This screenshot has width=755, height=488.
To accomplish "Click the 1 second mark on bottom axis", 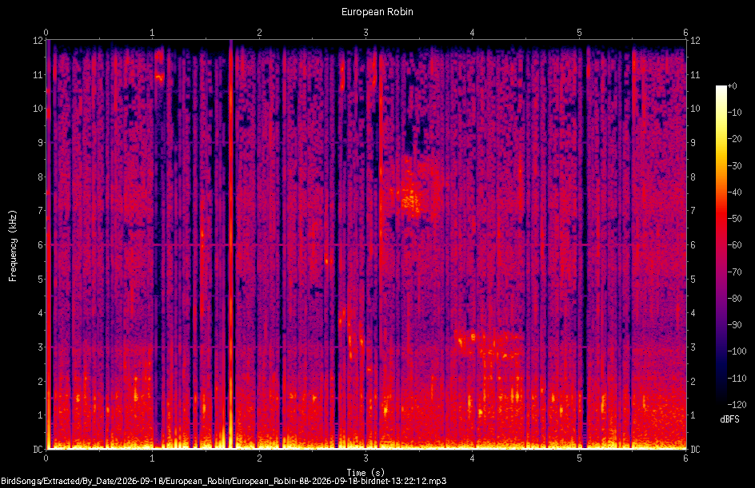I will click(152, 458).
